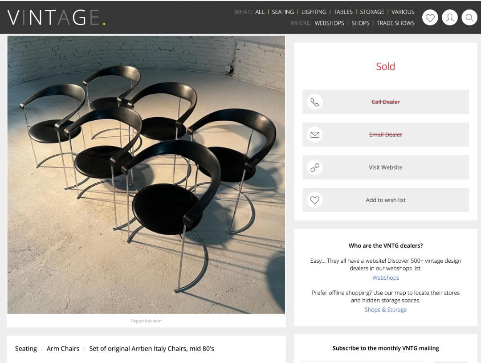481x363 pixels.
Task: Click the Add to wish list button
Action: tap(386, 200)
